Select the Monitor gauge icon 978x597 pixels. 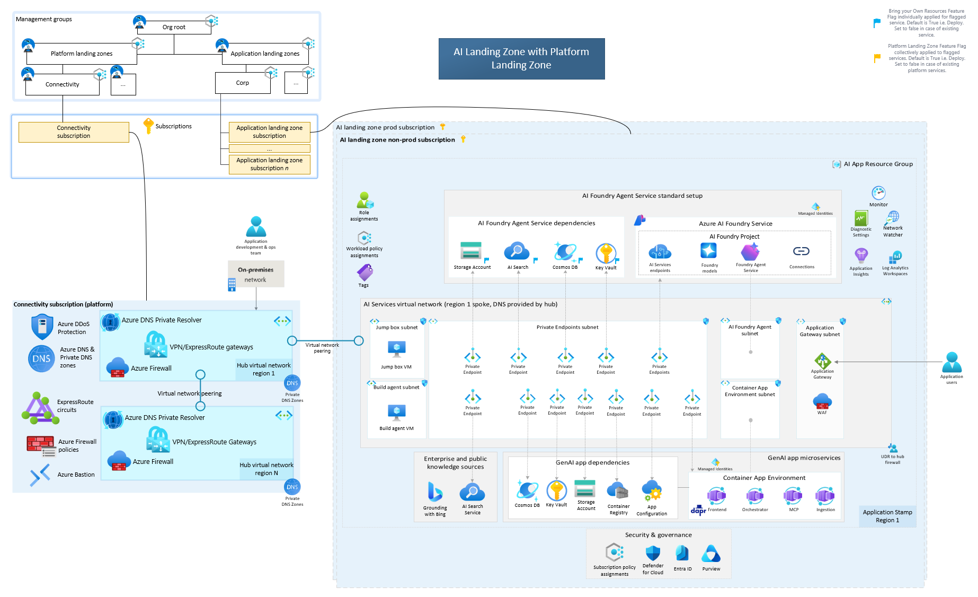pyautogui.click(x=878, y=193)
